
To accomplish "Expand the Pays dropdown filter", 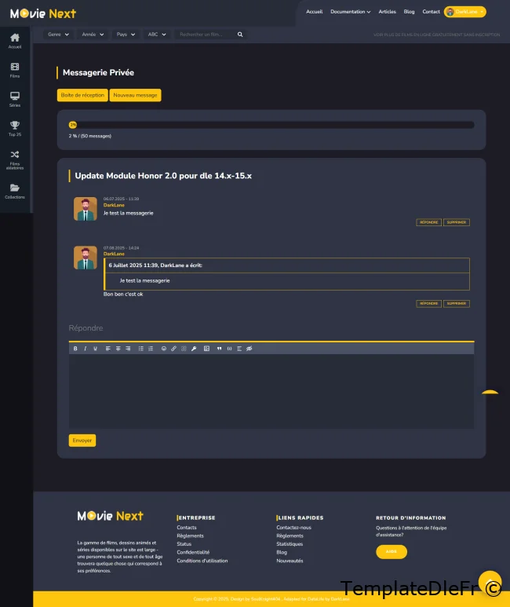I will click(x=126, y=35).
